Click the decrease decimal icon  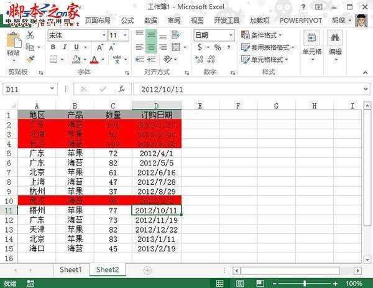pos(211,59)
